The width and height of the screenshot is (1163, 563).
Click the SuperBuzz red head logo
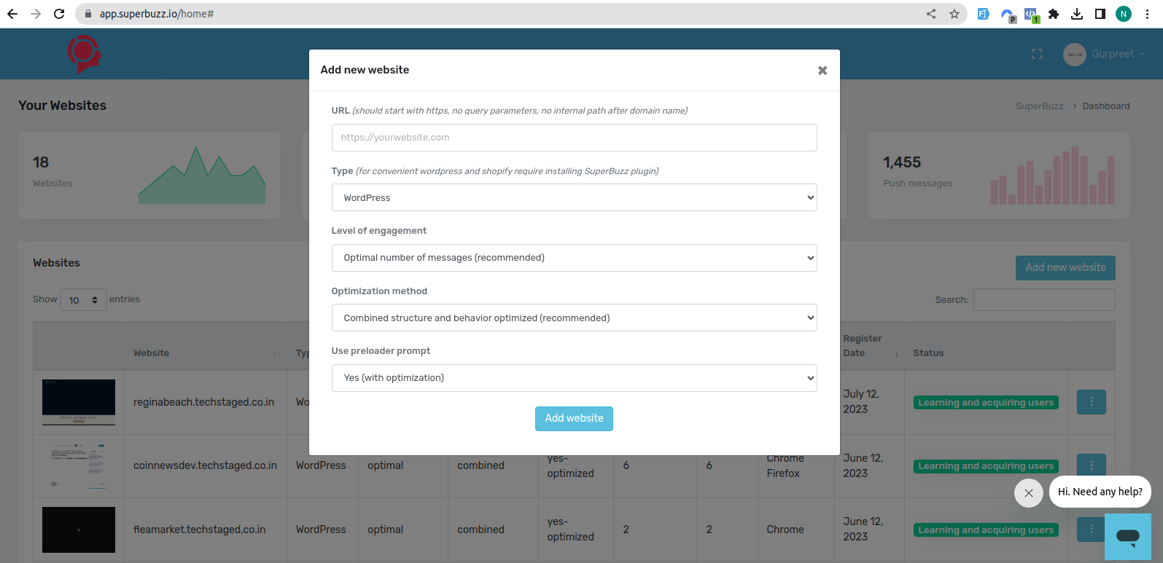(84, 54)
